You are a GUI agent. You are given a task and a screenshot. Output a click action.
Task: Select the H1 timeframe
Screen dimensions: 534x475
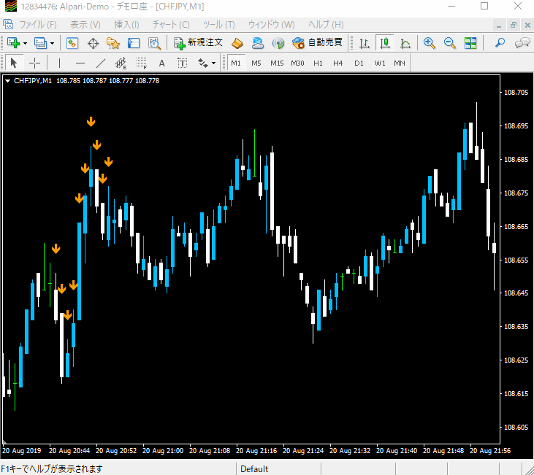pyautogui.click(x=318, y=63)
